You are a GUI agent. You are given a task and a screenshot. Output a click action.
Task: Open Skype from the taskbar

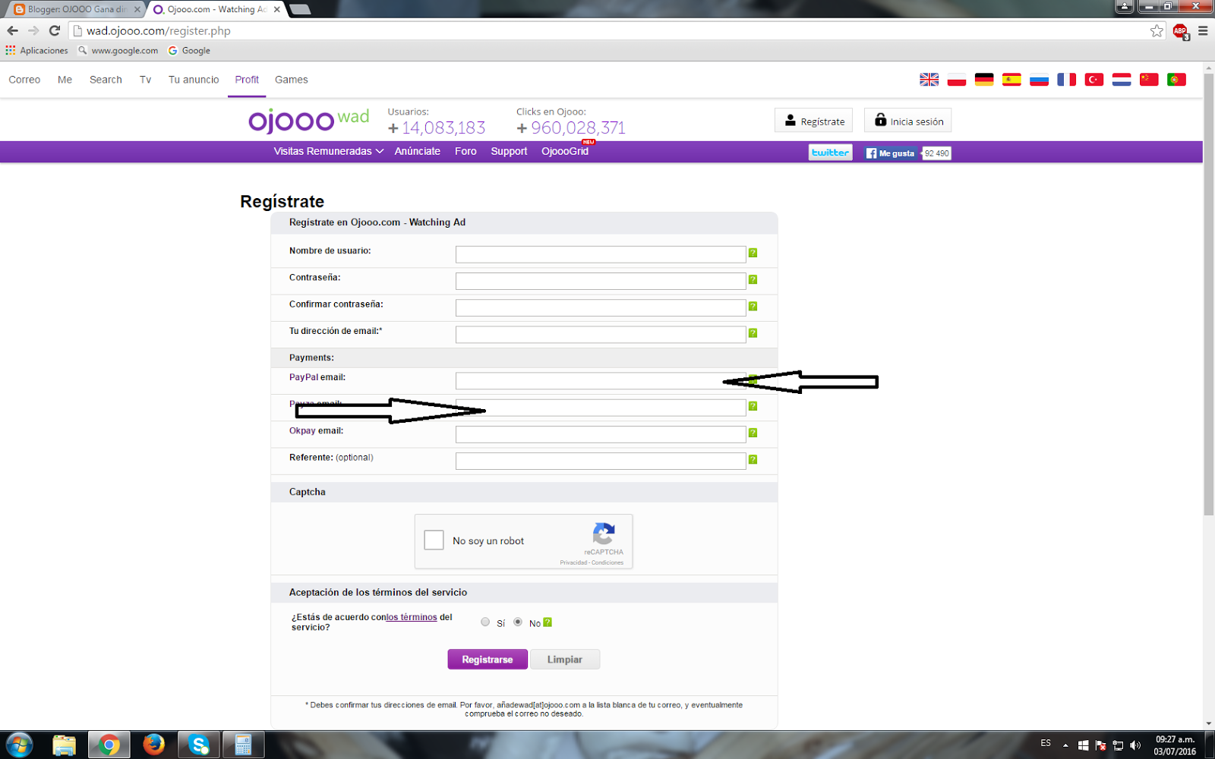tap(199, 745)
